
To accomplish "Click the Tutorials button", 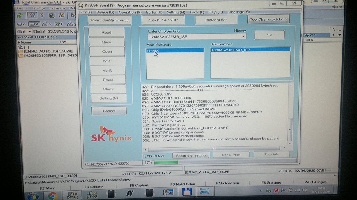I will [x=271, y=154].
